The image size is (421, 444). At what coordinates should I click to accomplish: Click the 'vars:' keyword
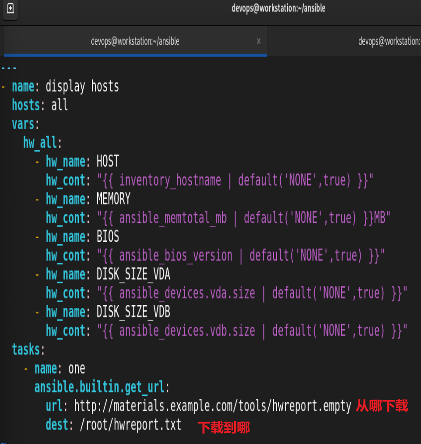click(25, 124)
